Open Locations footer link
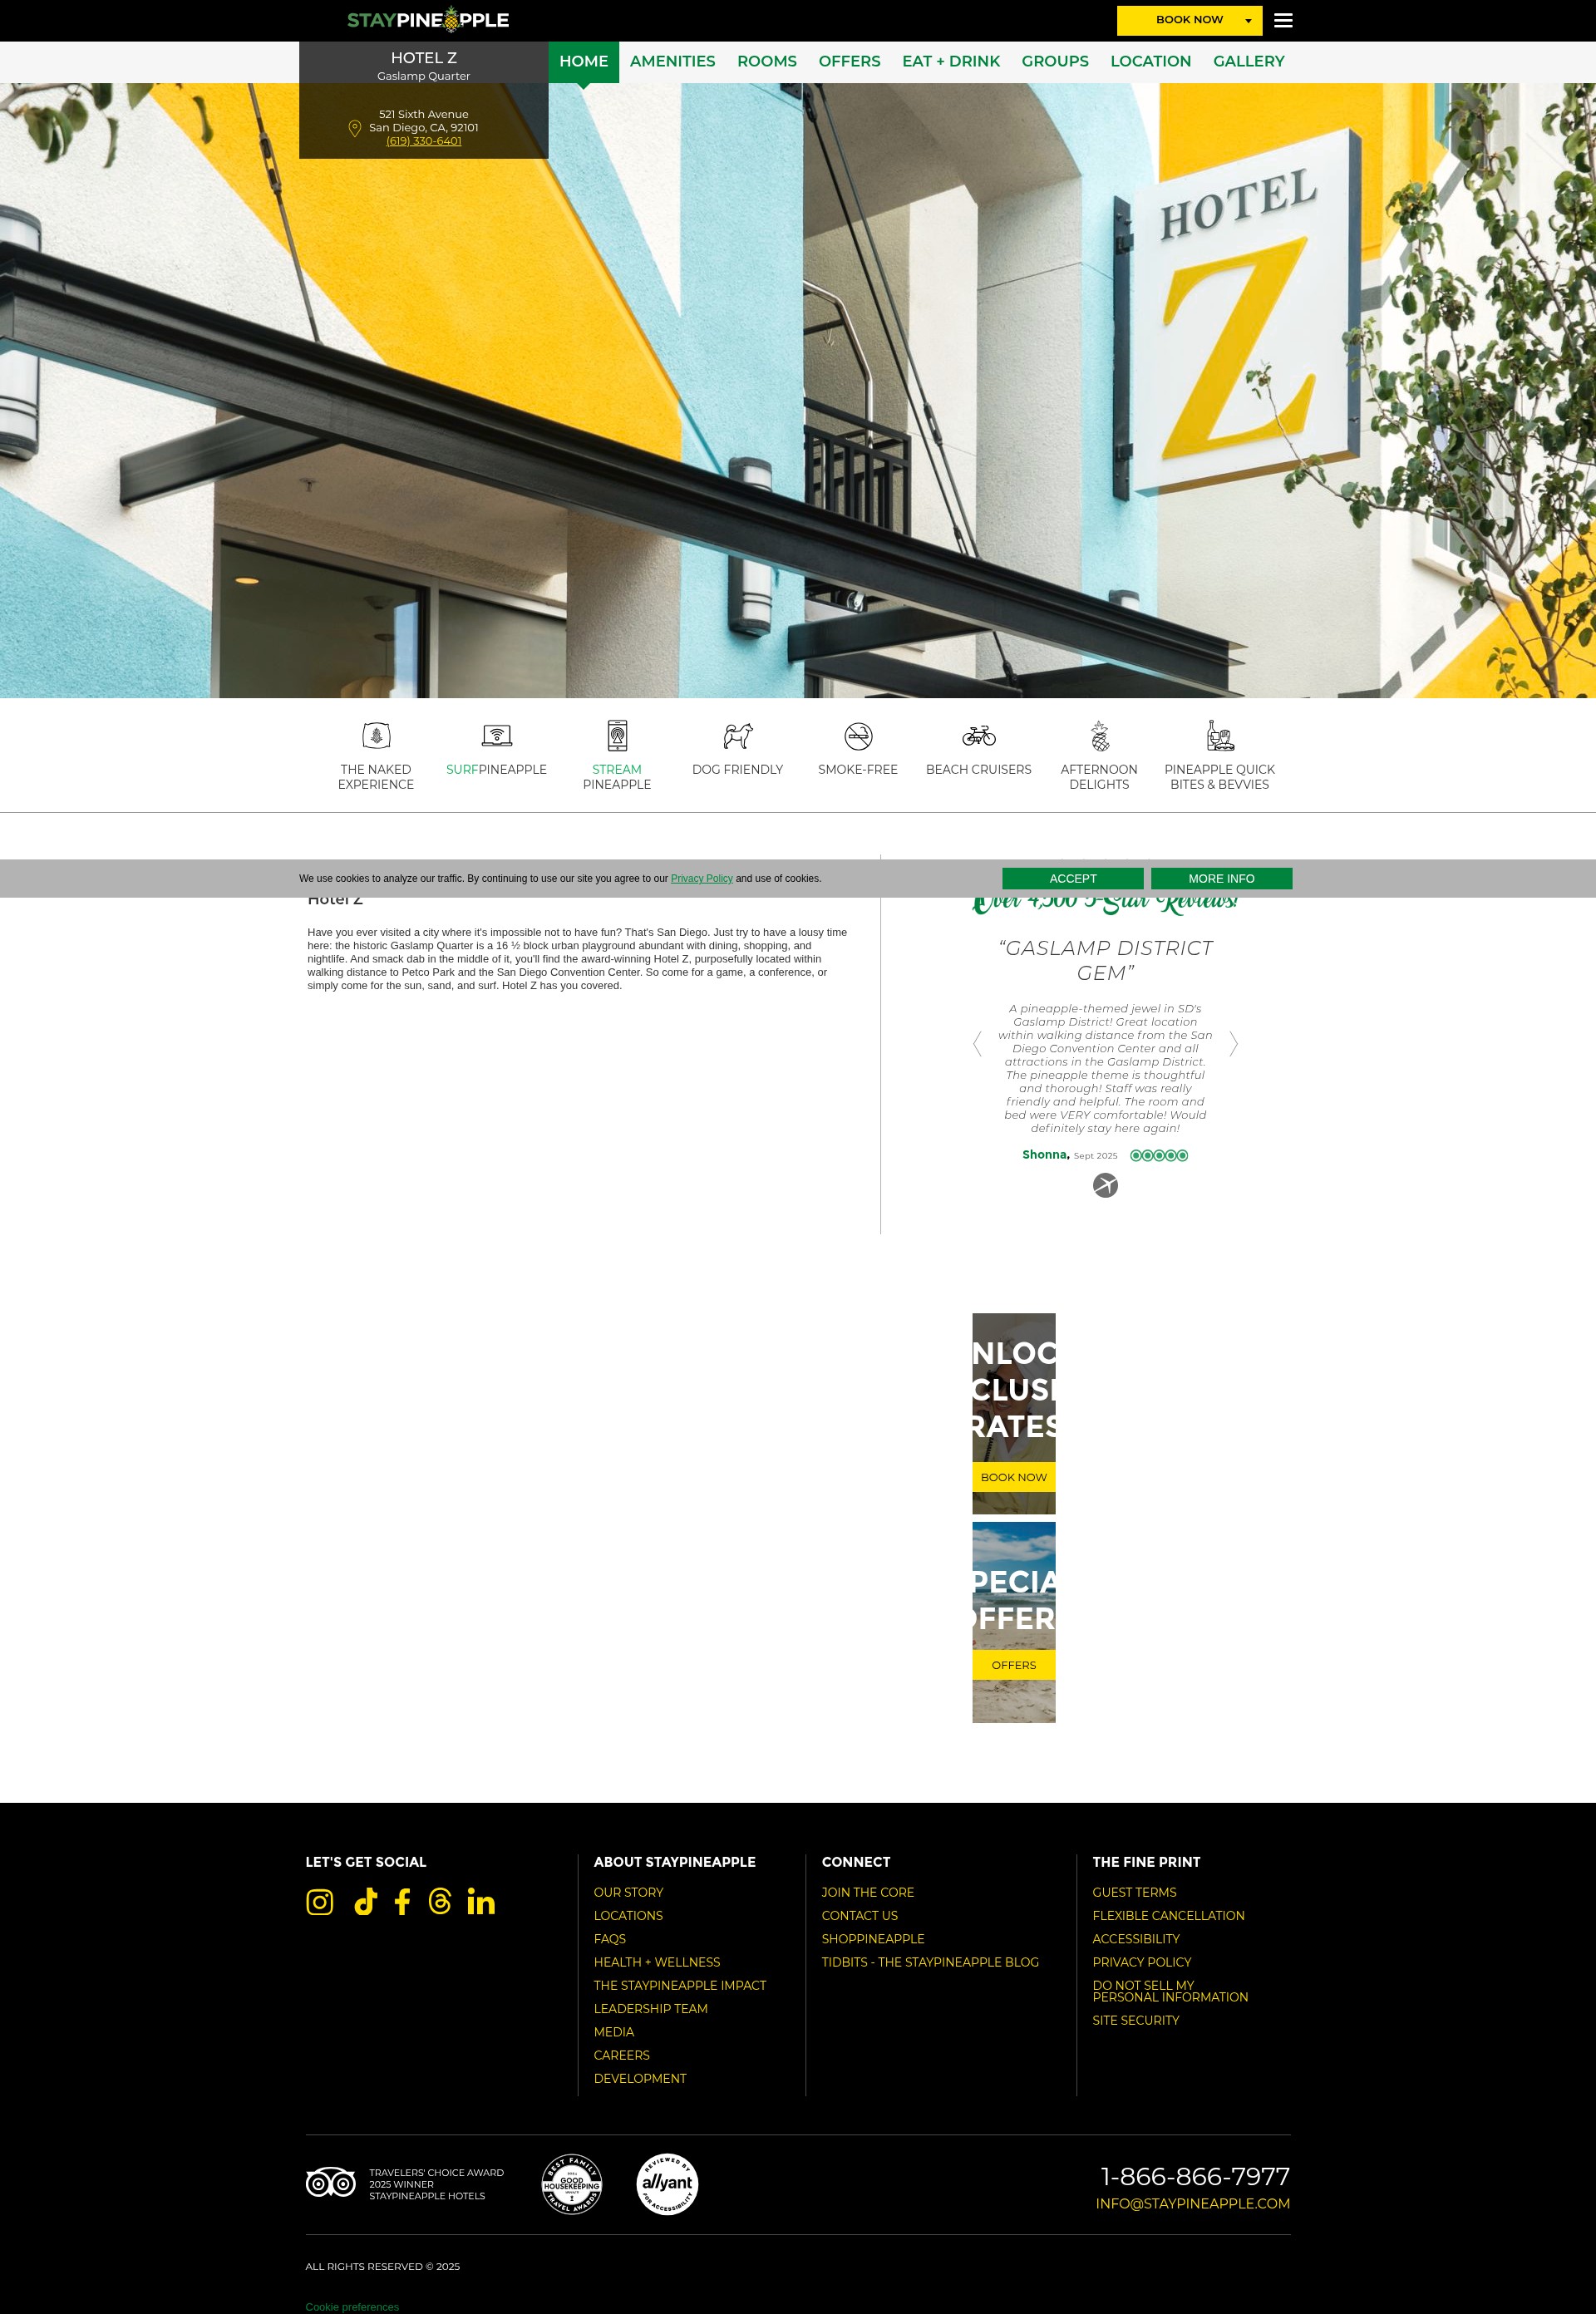This screenshot has width=1596, height=2314. coord(628,1915)
